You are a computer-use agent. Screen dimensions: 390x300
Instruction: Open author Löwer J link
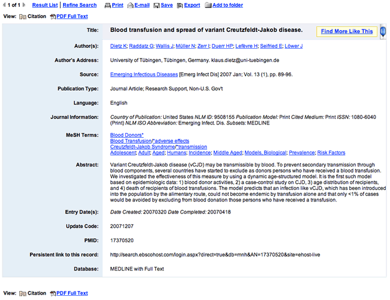tap(294, 46)
